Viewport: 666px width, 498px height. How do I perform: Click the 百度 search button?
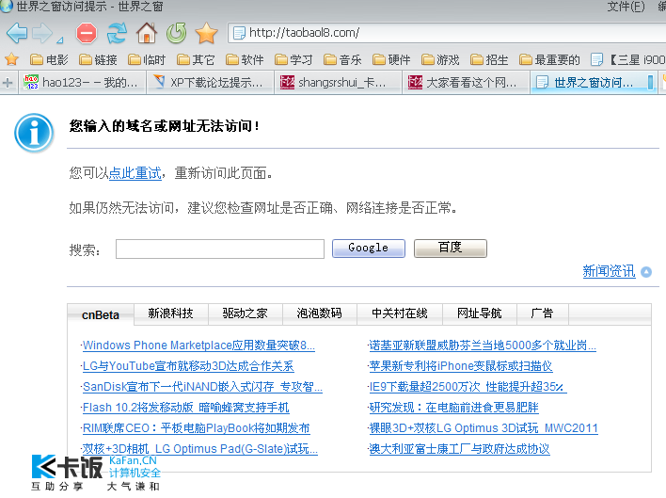point(451,249)
